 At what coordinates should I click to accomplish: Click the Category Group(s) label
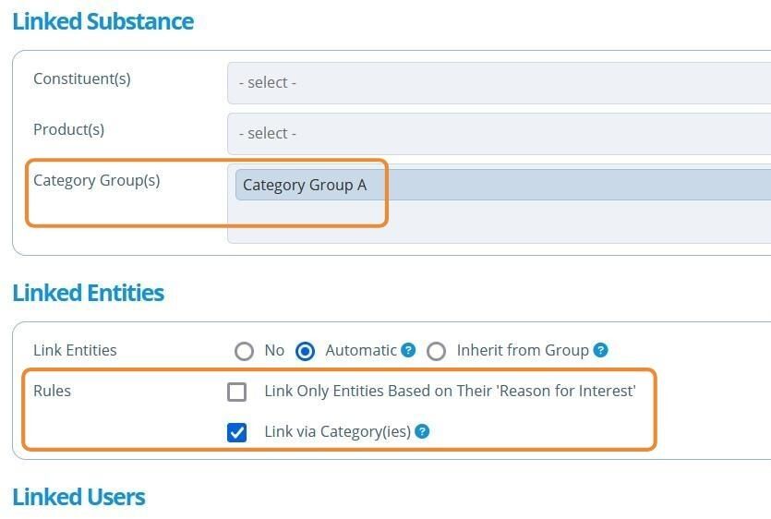coord(97,181)
